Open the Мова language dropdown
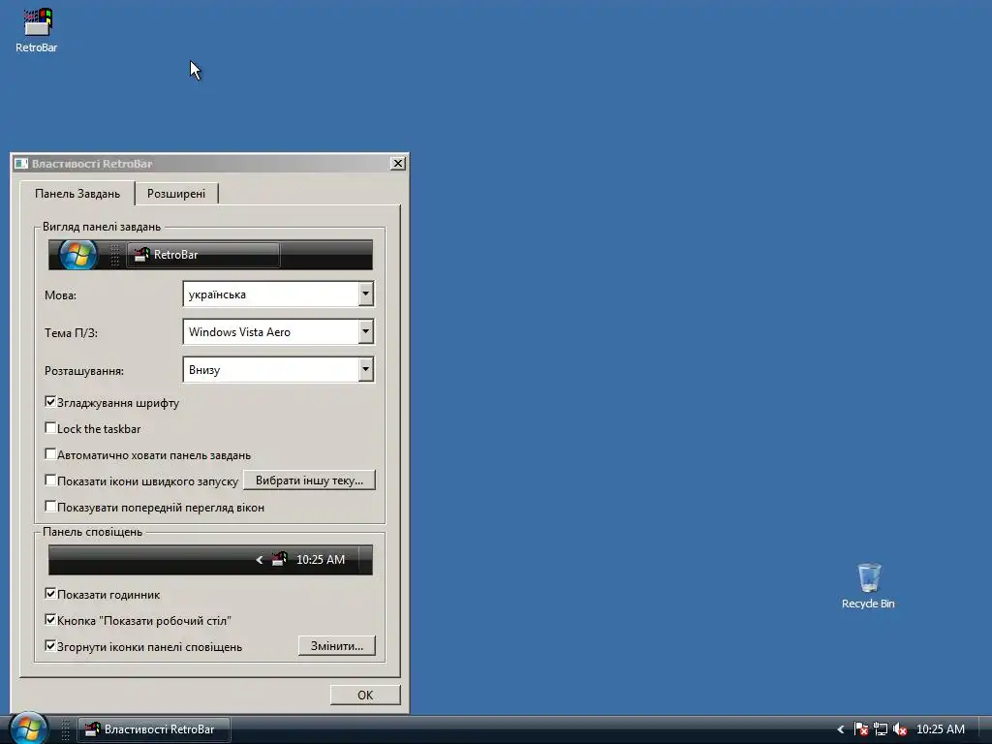 (365, 294)
